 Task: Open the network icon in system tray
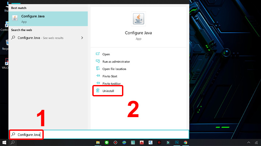tap(256, 142)
